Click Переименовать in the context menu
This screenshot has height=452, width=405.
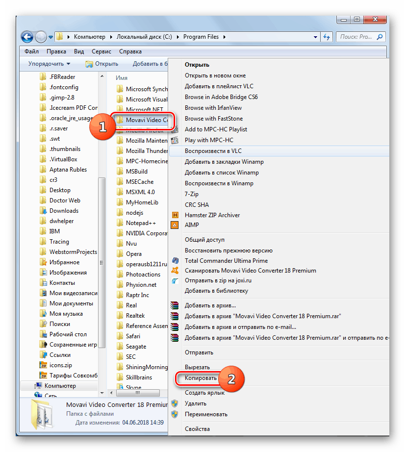click(206, 414)
